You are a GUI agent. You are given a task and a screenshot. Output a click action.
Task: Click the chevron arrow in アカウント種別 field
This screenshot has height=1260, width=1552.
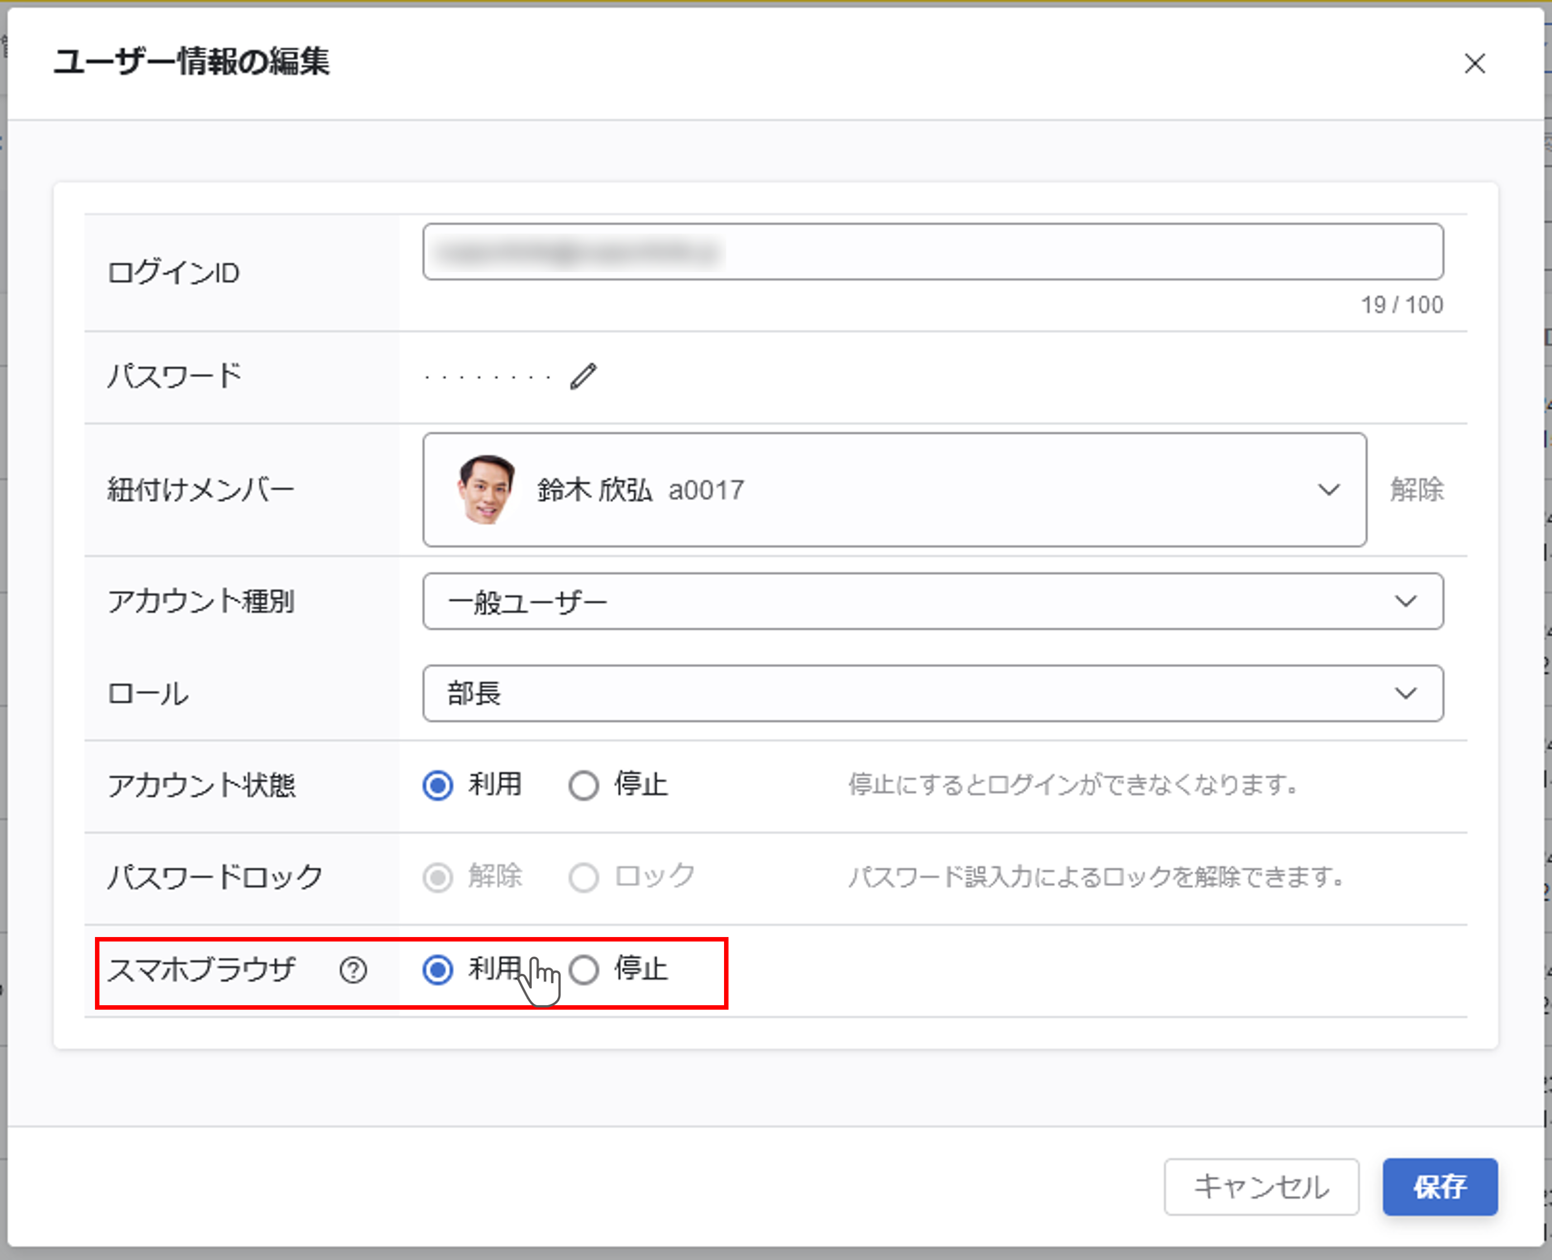pyautogui.click(x=1406, y=602)
